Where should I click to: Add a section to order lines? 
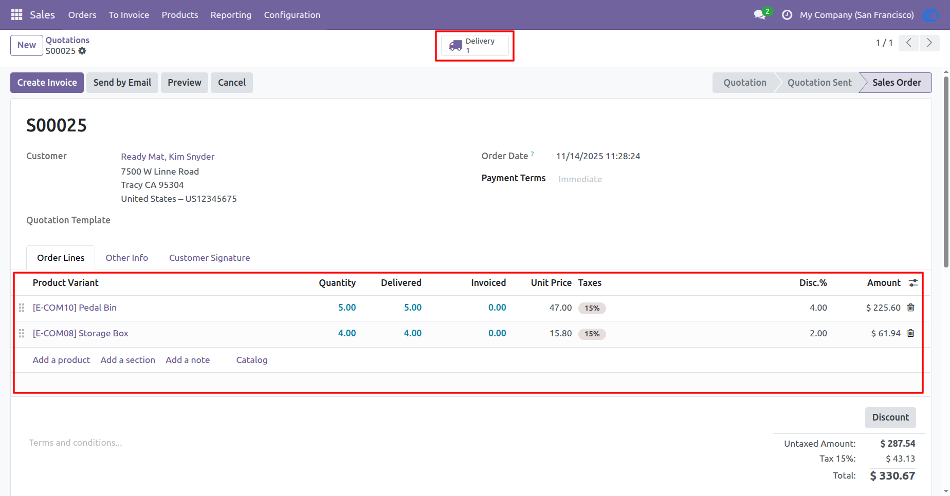(128, 360)
